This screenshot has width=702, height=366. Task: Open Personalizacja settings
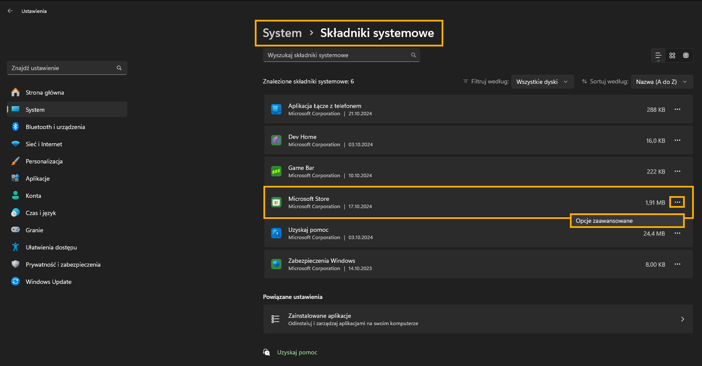pyautogui.click(x=67, y=161)
